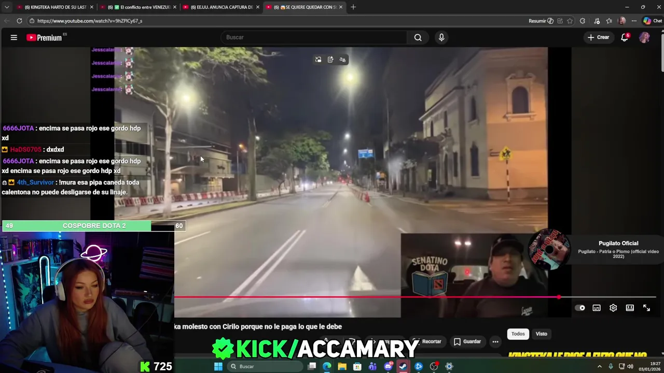Show hidden system tray icons chevron
The image size is (664, 373).
(x=600, y=366)
